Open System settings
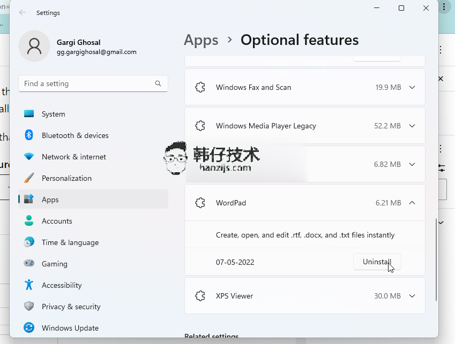 click(x=93, y=114)
